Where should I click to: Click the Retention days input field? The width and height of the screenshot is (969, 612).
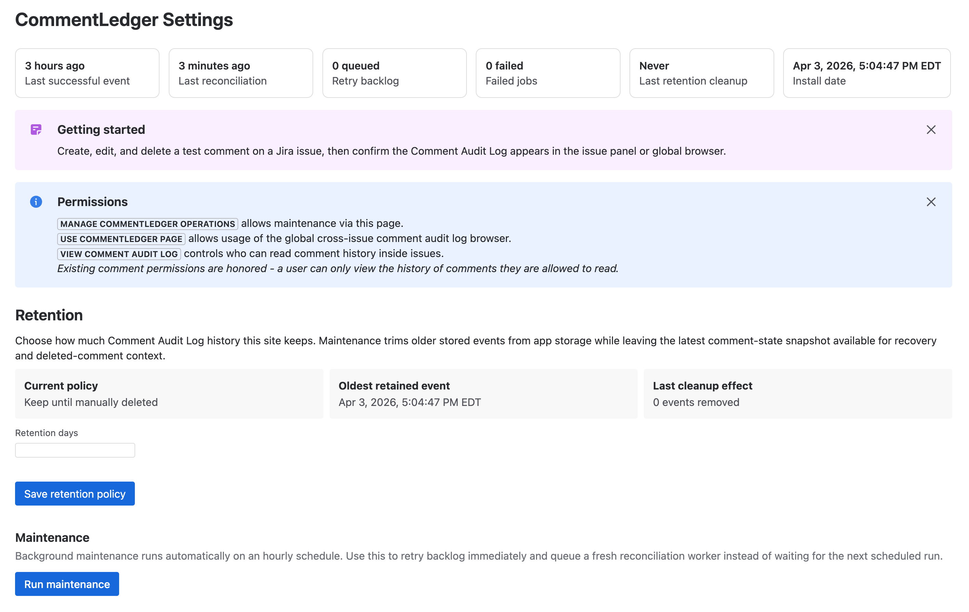[75, 450]
